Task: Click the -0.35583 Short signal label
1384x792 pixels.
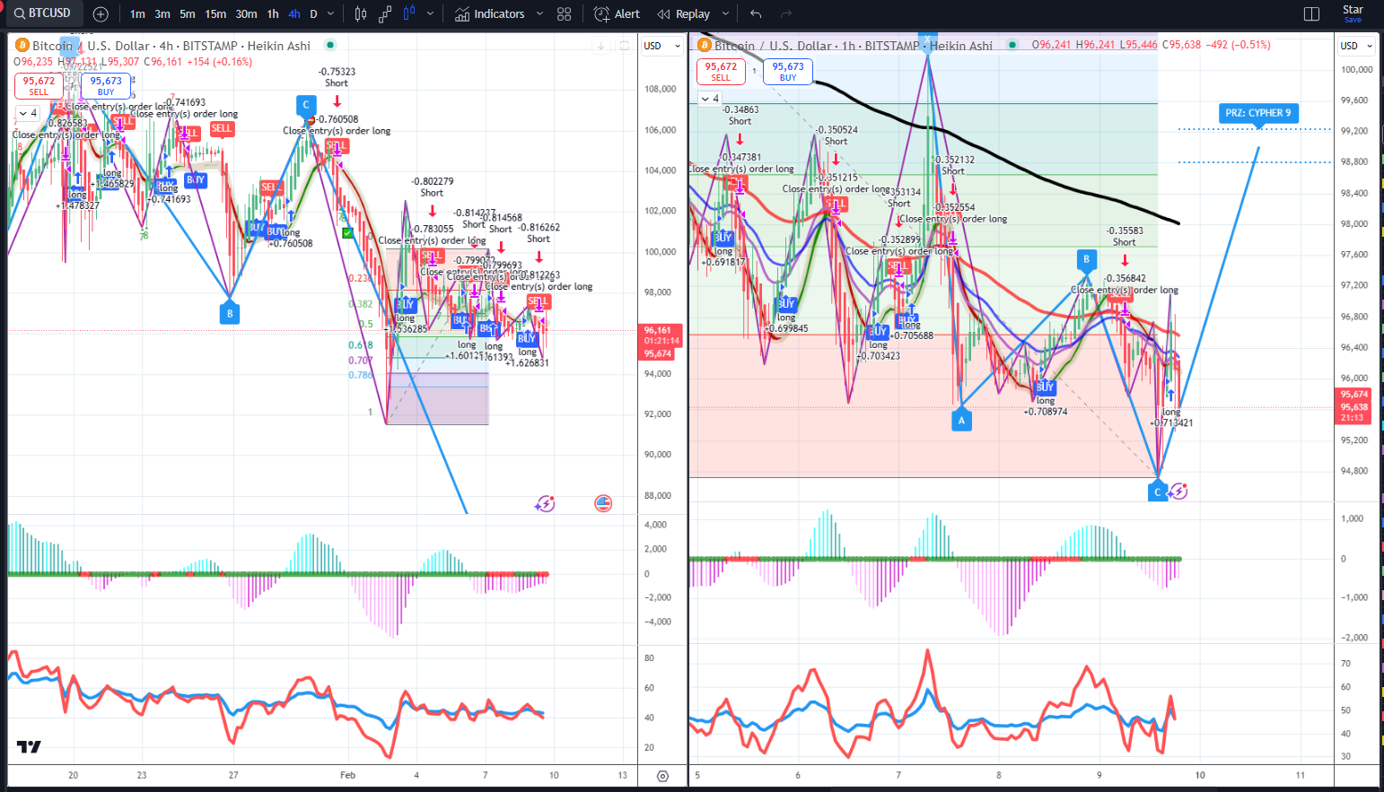Action: tap(1125, 236)
